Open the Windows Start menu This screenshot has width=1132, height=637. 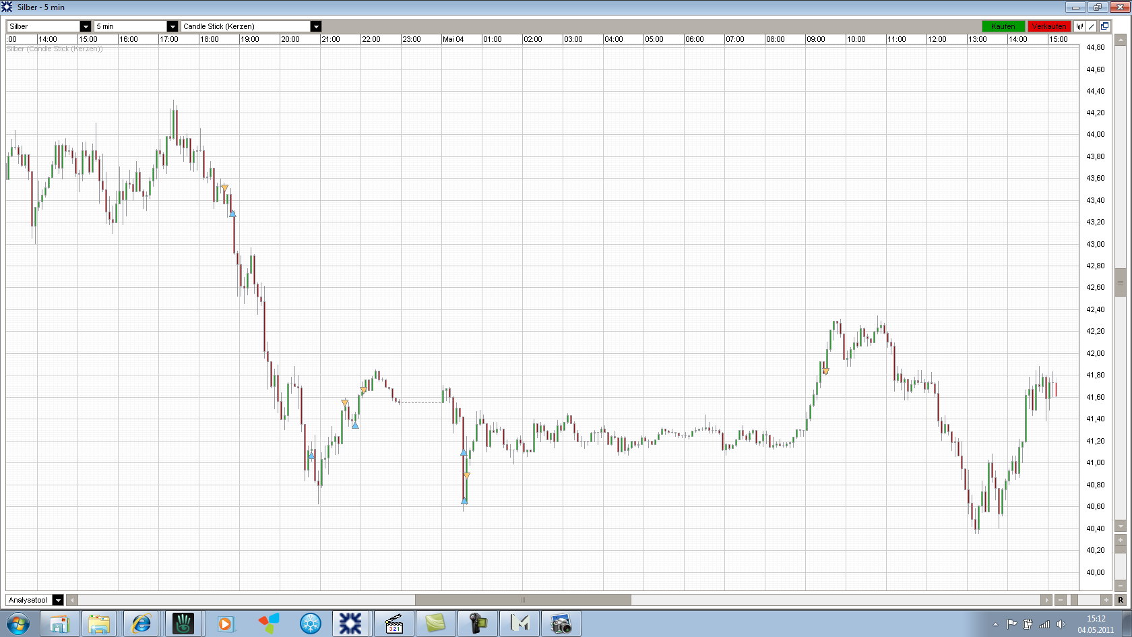tap(18, 624)
